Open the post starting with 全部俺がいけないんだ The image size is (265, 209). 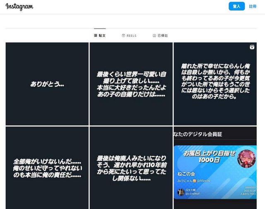47,168
